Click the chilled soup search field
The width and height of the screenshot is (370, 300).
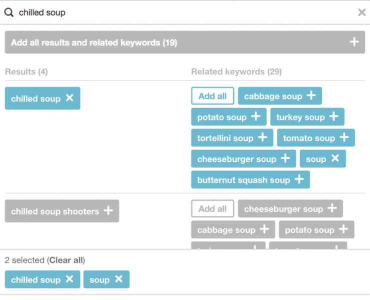click(185, 12)
